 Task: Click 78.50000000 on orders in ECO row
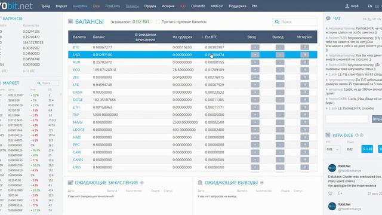point(183,70)
